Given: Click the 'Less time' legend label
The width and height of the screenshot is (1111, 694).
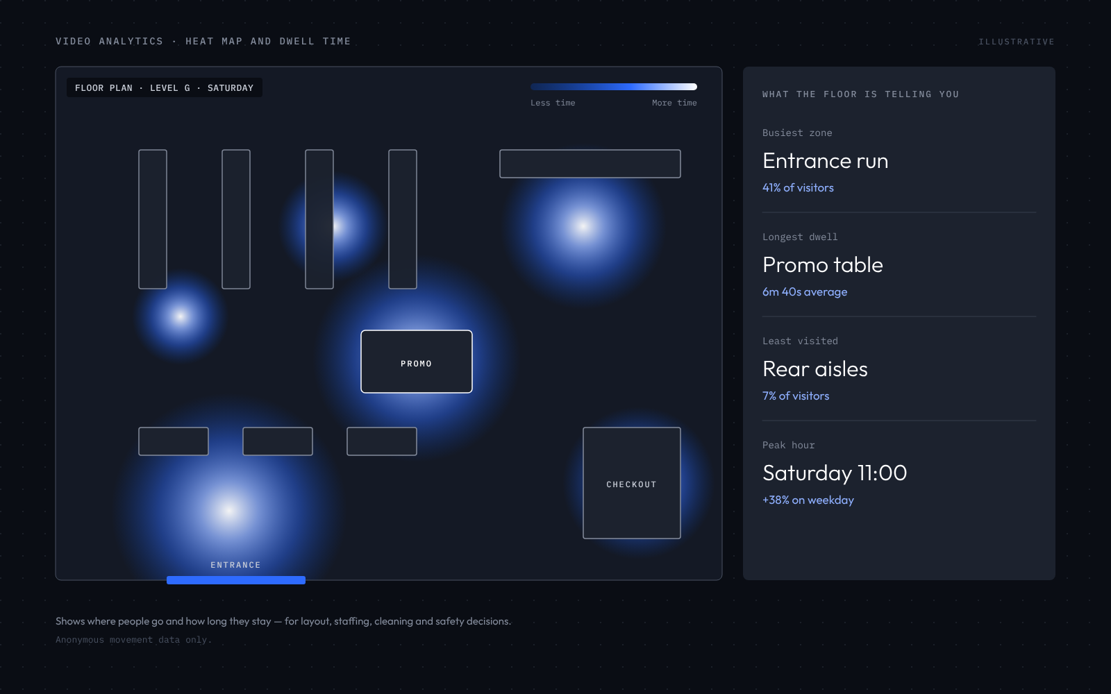Looking at the screenshot, I should click(553, 103).
